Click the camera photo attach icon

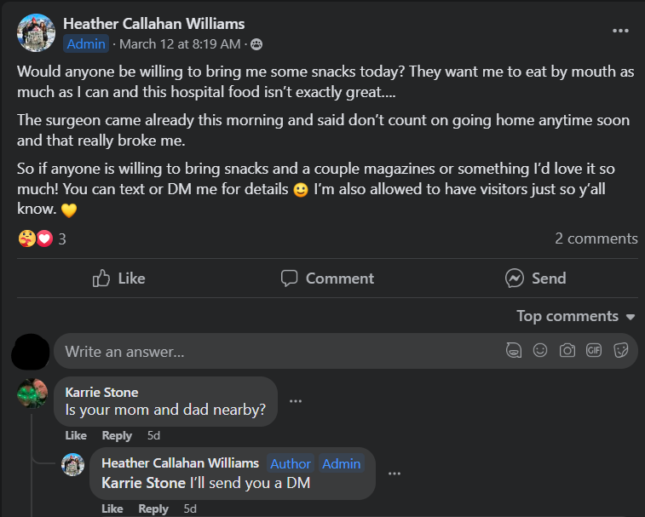(x=567, y=350)
